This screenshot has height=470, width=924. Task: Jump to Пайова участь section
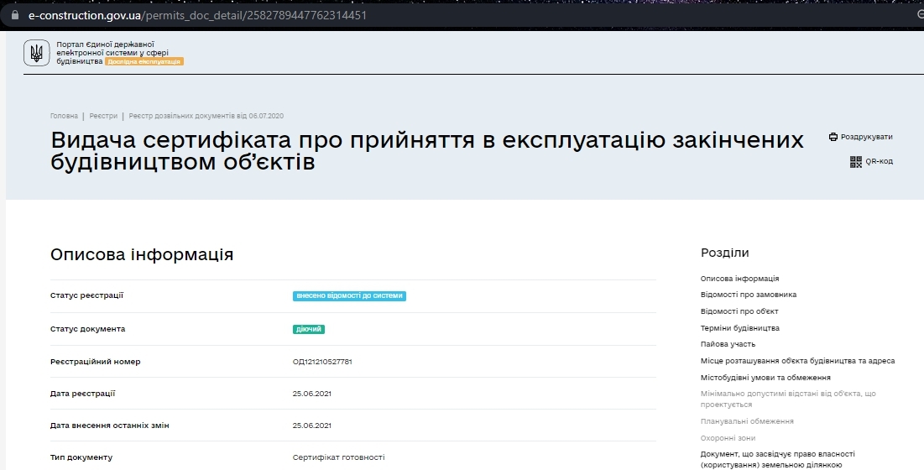point(728,344)
